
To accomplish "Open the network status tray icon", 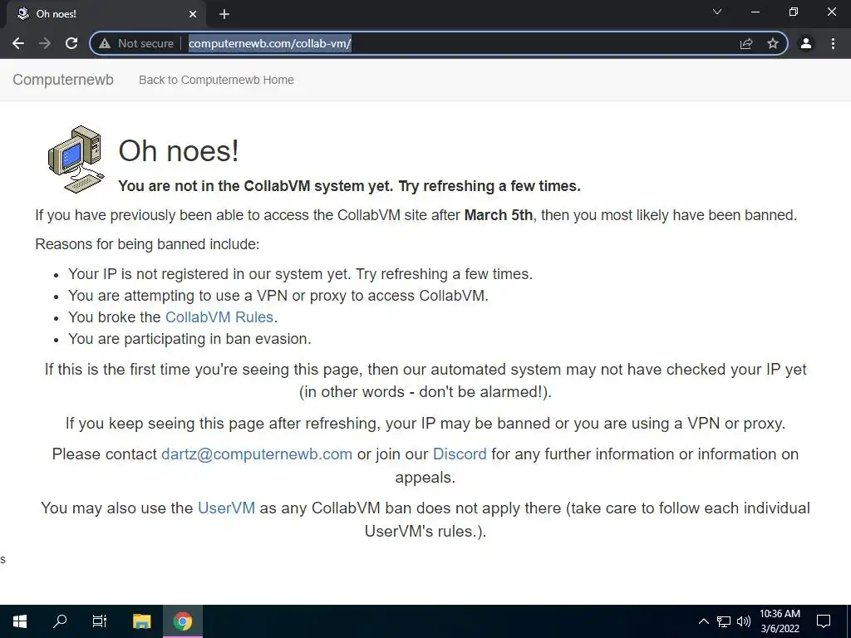I will coord(724,621).
